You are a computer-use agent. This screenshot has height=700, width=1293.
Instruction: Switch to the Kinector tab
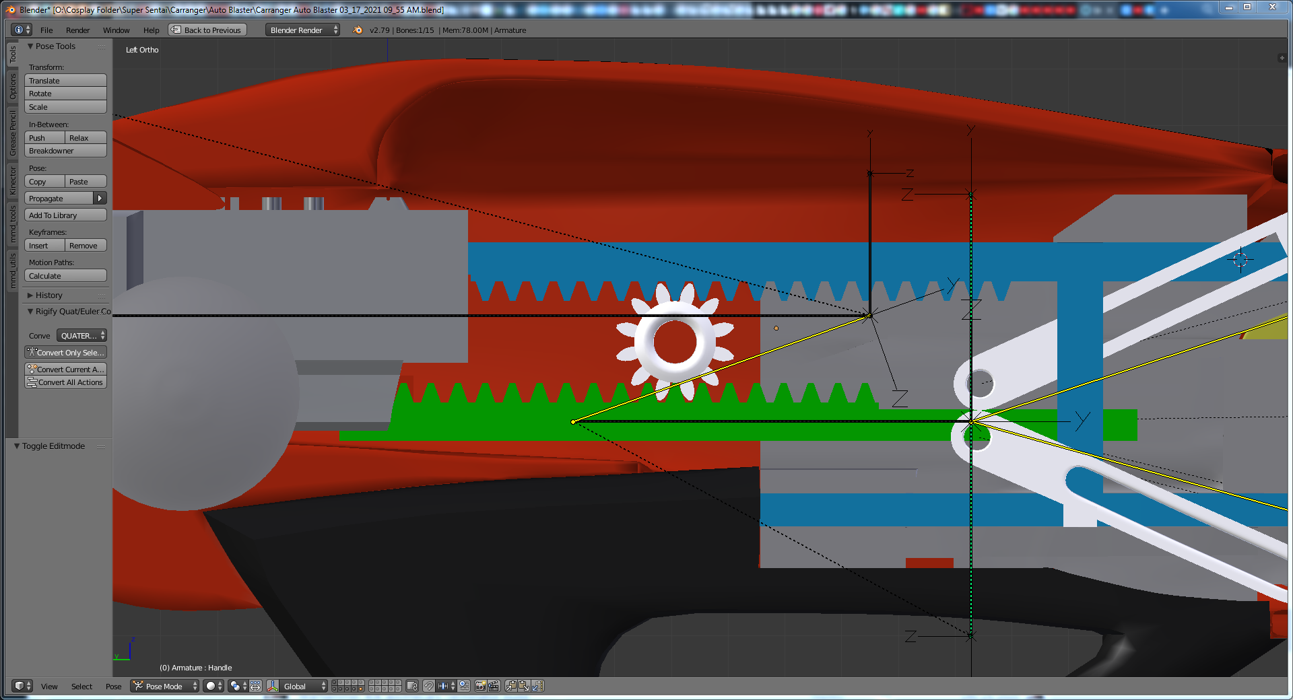click(13, 181)
